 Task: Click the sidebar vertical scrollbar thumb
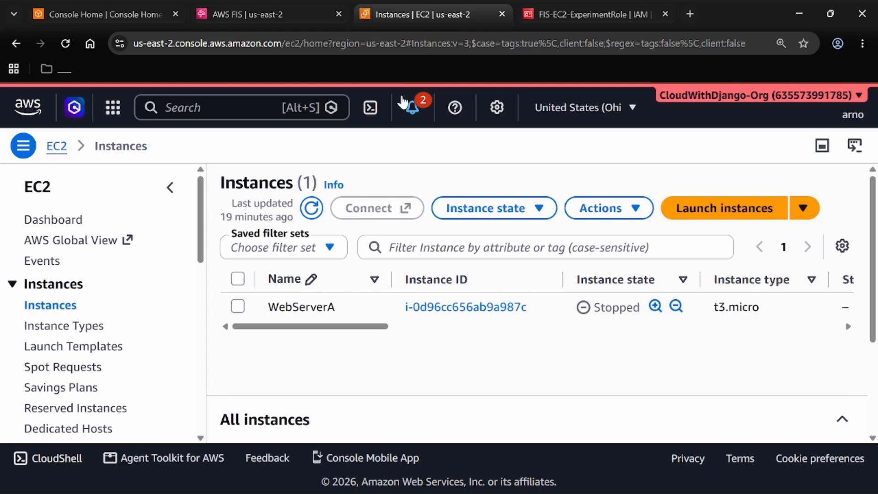click(200, 220)
